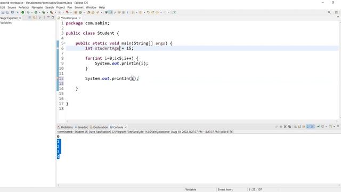The height and width of the screenshot is (192, 341).
Task: Click the error marker on line 12
Action: click(x=58, y=78)
